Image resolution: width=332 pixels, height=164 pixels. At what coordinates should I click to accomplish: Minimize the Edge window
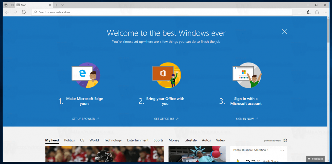(307, 5)
